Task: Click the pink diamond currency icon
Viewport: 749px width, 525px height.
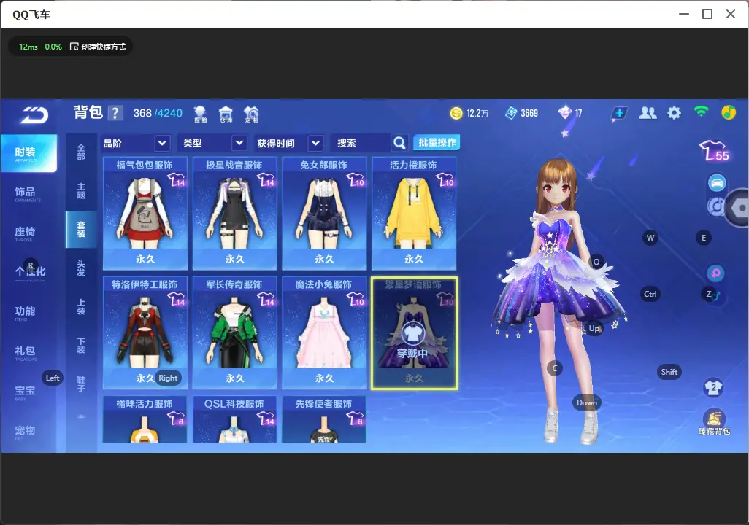Action: [x=564, y=112]
